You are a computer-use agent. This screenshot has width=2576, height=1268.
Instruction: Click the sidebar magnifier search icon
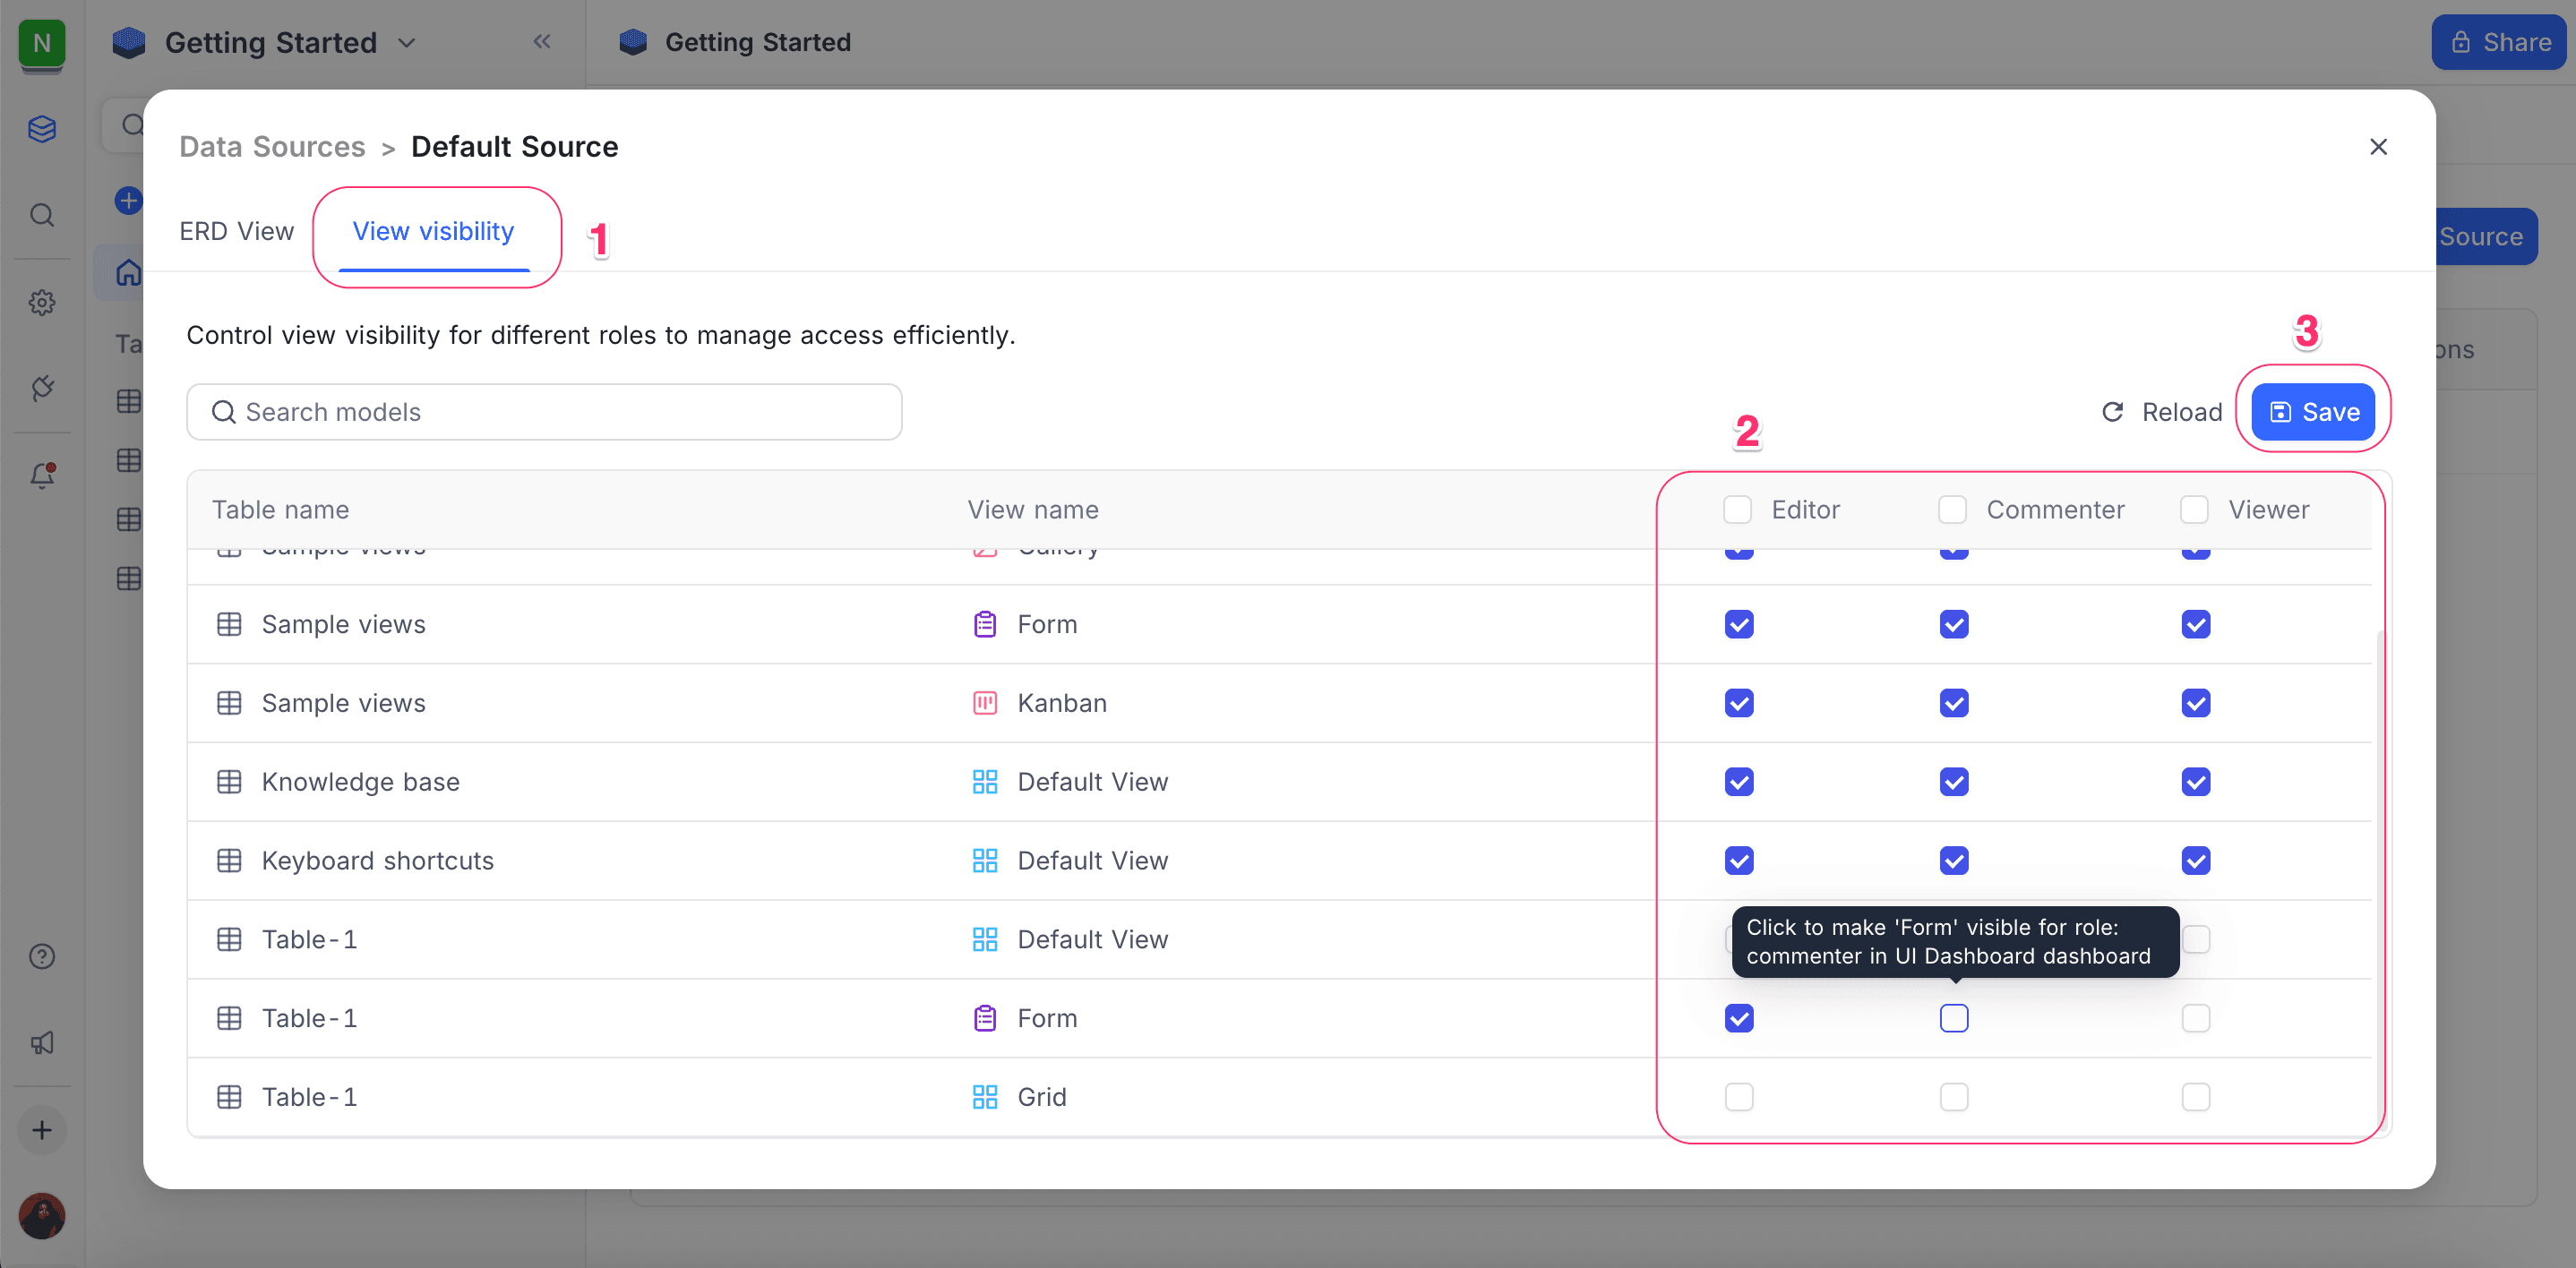42,215
